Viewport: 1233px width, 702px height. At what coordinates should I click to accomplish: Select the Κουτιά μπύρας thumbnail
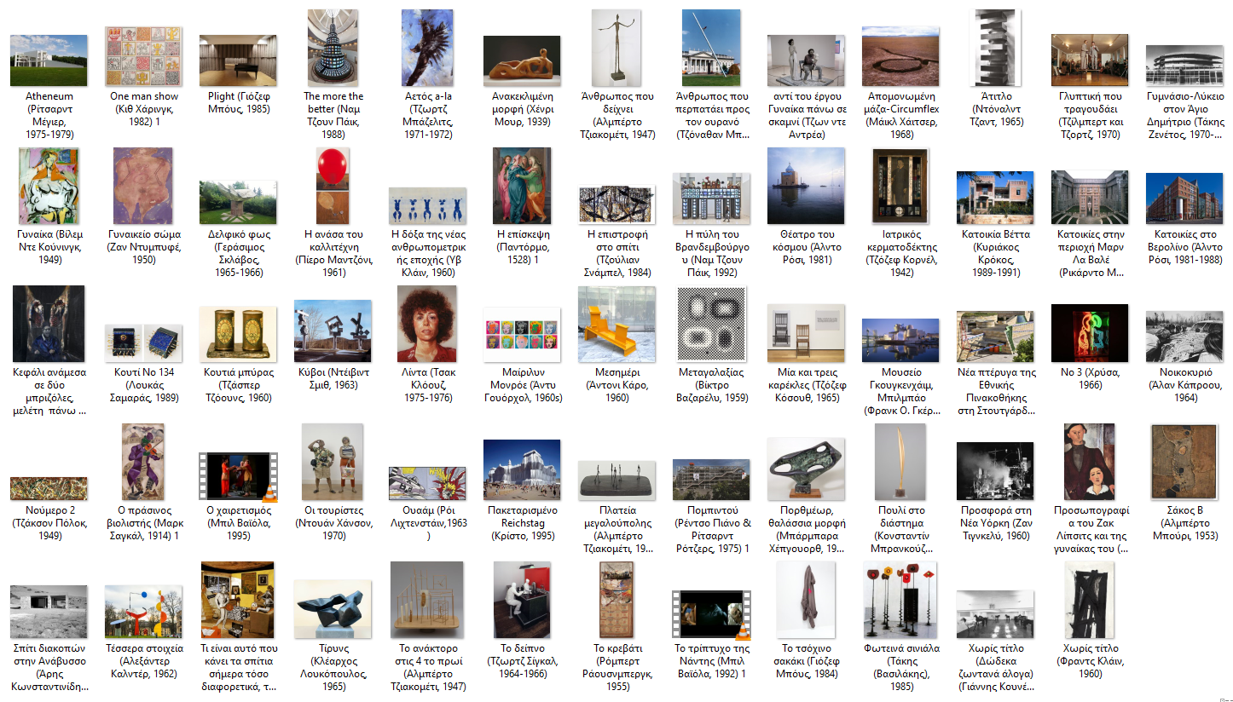[x=238, y=335]
